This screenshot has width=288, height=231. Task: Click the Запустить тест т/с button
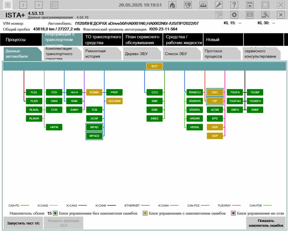23,223
